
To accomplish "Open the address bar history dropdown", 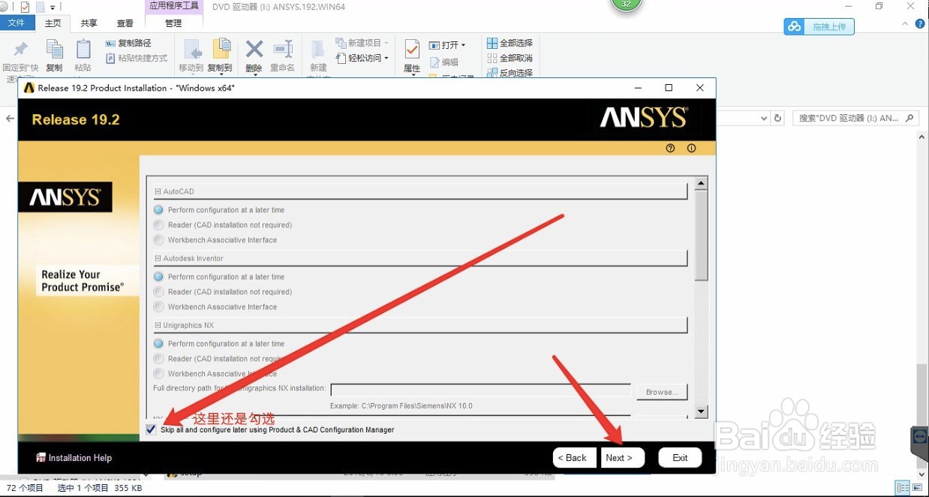I will point(764,119).
